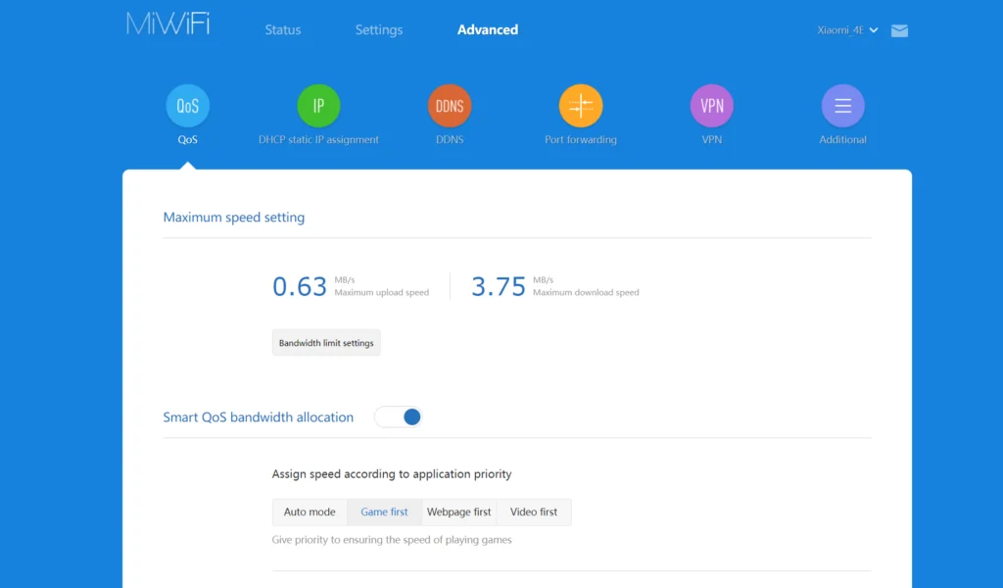Open the orange DDNS icon
The image size is (1003, 588).
(450, 106)
